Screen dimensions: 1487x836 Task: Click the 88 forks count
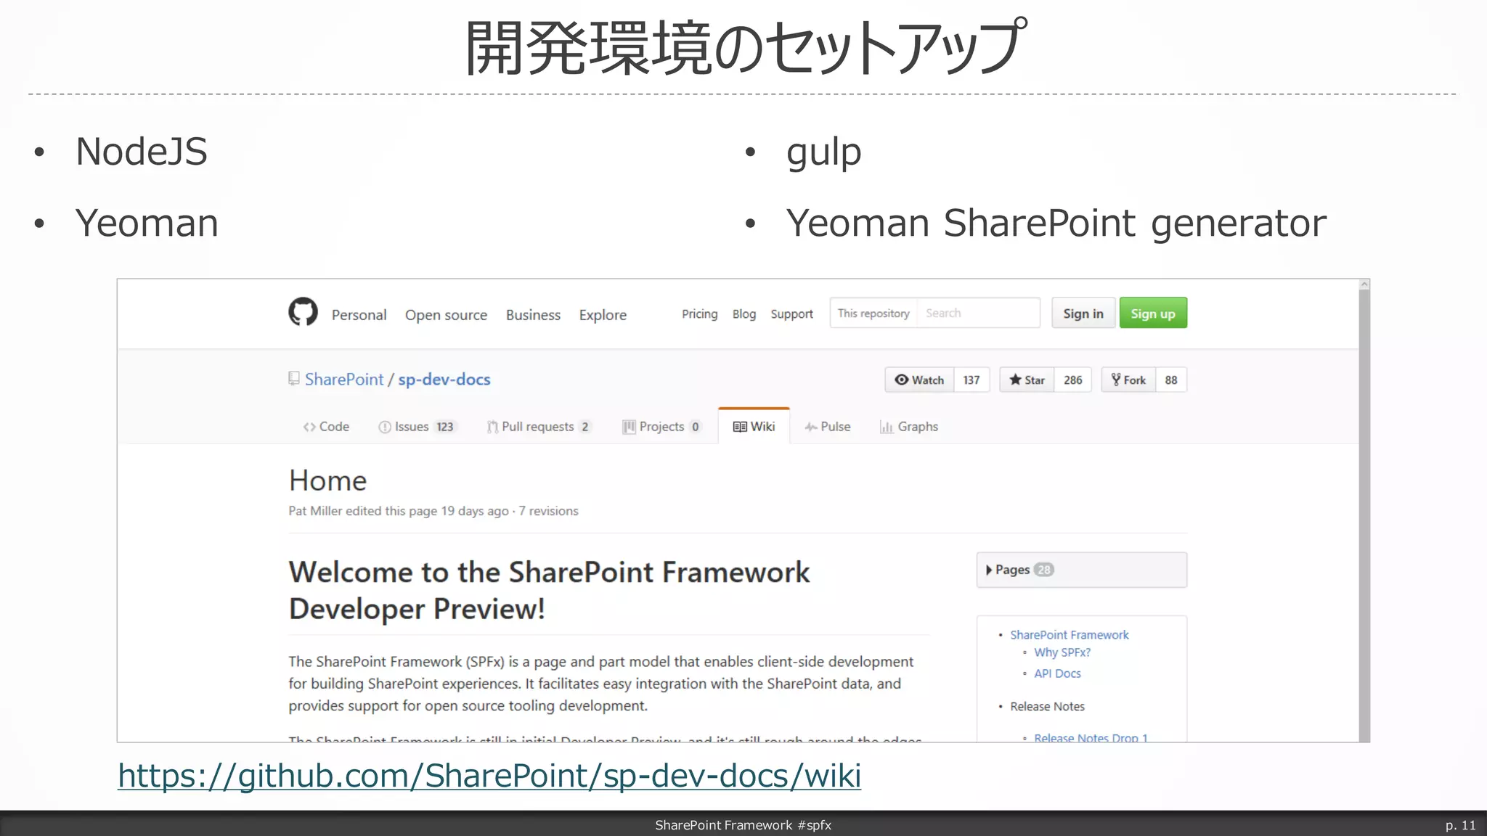pos(1171,380)
